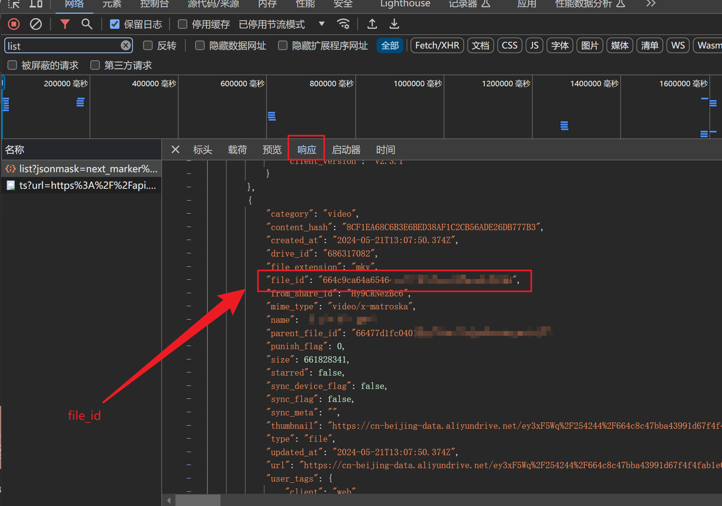Click timeline marker near 1400000 毫秒
This screenshot has width=722, height=506.
pos(564,126)
